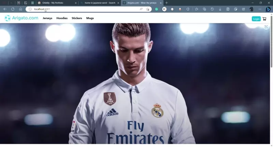The image size is (273, 147).
Task: Click the Login button
Action: [x=256, y=19]
